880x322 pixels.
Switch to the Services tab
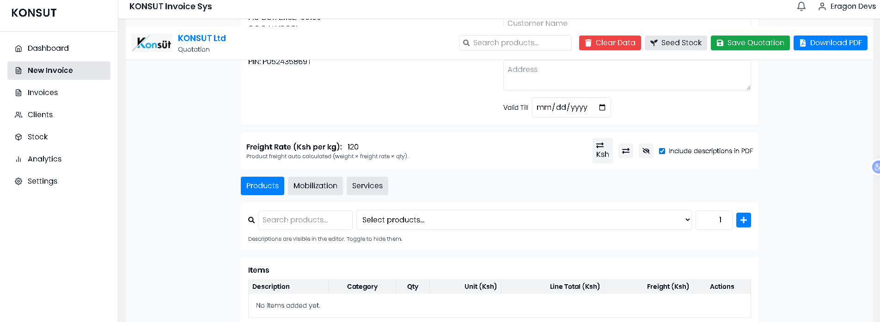pyautogui.click(x=367, y=186)
